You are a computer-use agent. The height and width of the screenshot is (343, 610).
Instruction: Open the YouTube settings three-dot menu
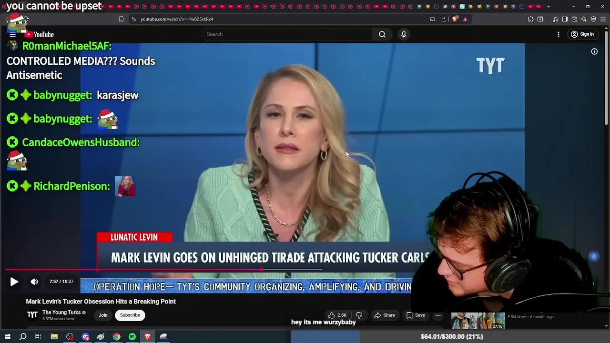(x=559, y=34)
